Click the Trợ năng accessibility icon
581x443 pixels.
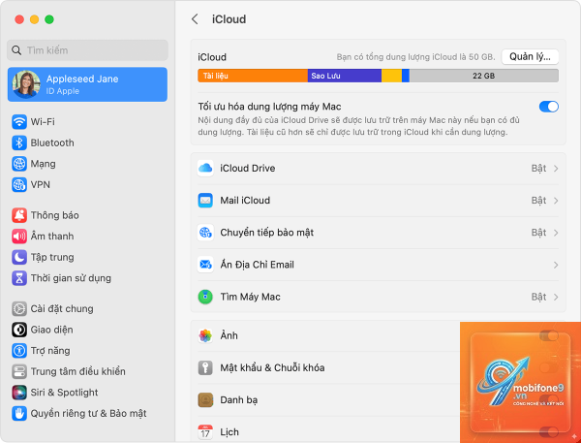pyautogui.click(x=19, y=351)
